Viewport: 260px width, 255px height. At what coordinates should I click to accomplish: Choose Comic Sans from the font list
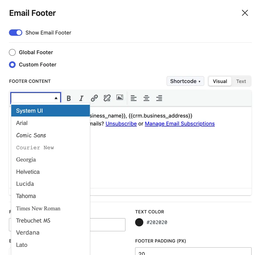51,135
